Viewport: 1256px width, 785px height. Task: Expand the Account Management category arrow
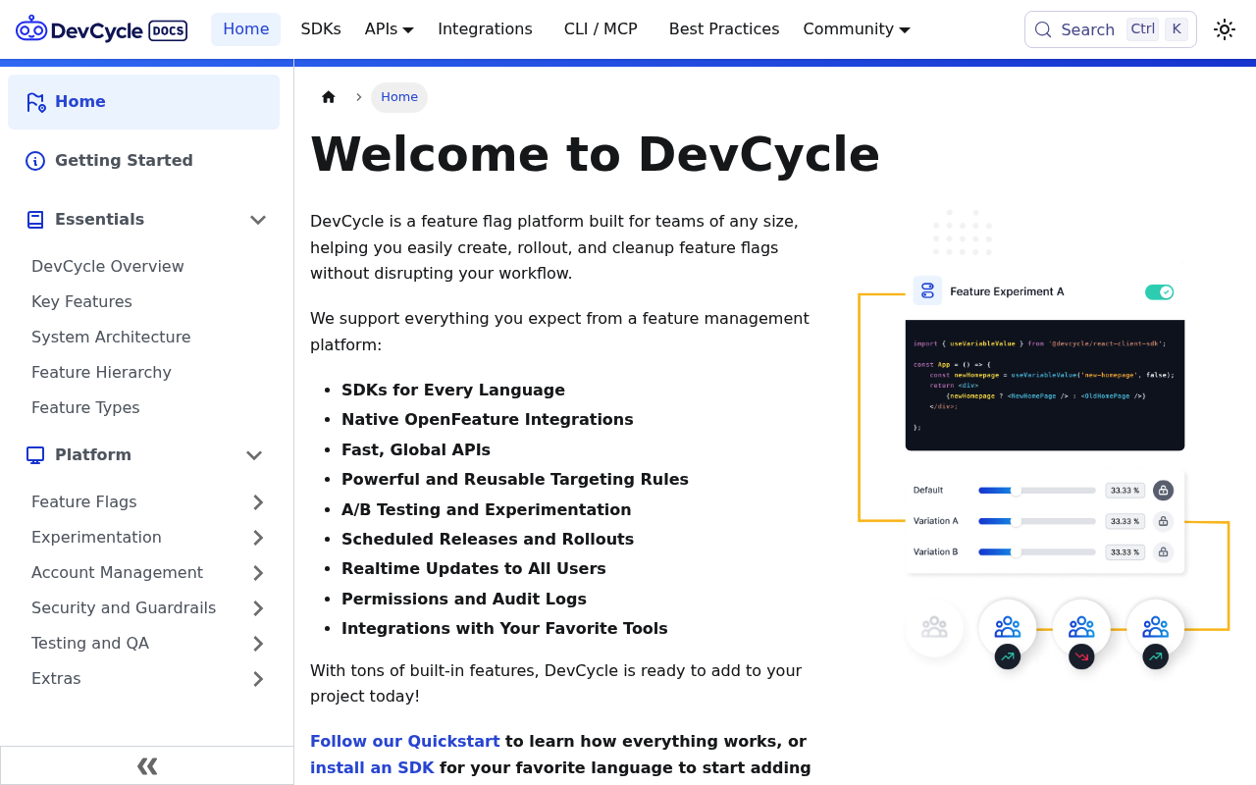tap(258, 573)
